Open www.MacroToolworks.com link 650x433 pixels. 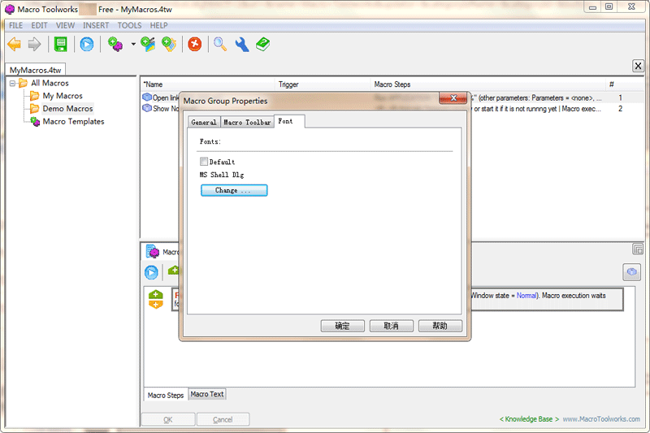601,419
